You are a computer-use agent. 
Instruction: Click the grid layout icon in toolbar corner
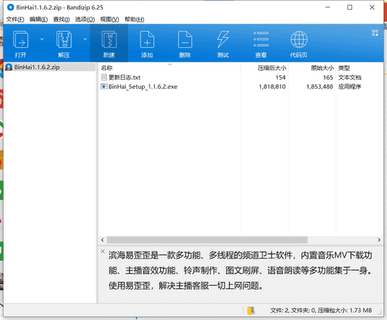click(375, 33)
